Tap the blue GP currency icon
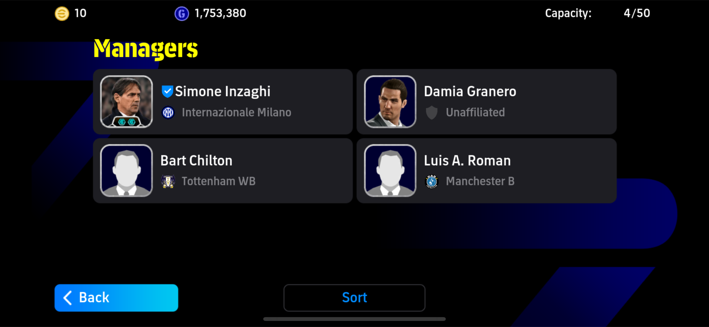Viewport: 709px width, 327px height. click(x=181, y=13)
